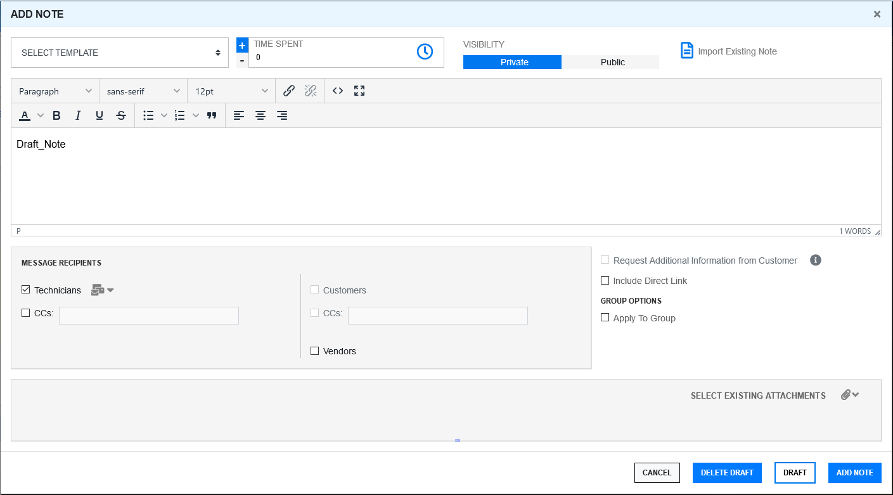Insert a numbered list
The image size is (893, 495).
click(180, 115)
